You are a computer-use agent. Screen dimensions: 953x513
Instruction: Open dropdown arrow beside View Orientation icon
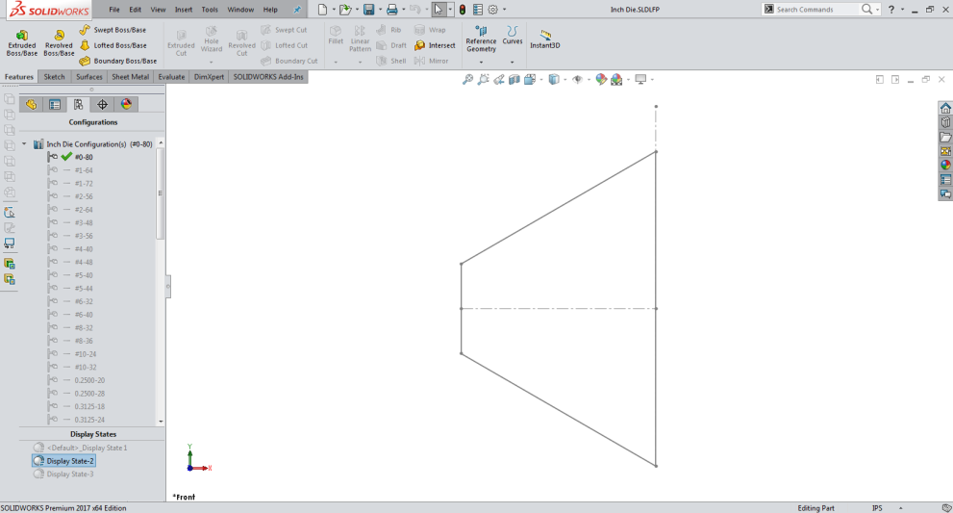tap(540, 80)
